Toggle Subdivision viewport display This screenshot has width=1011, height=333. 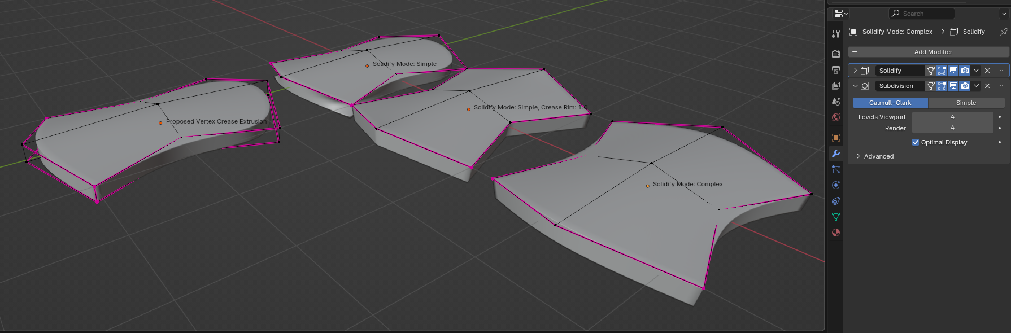click(953, 86)
